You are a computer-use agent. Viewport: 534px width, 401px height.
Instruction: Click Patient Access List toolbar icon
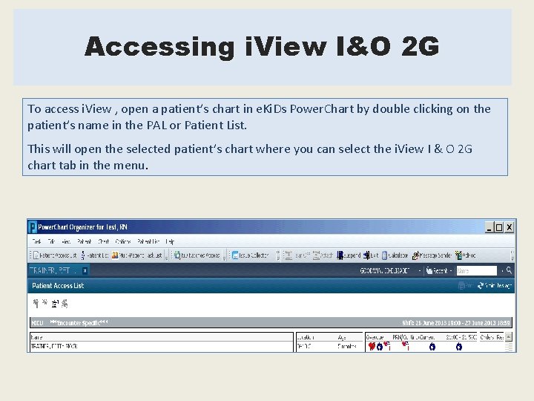(x=55, y=255)
